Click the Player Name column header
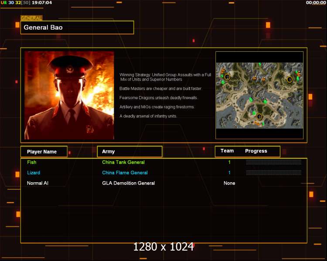The height and width of the screenshot is (261, 327). (x=44, y=151)
